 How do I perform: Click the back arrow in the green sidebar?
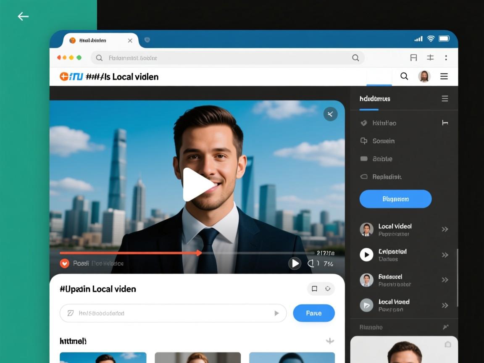pyautogui.click(x=23, y=16)
